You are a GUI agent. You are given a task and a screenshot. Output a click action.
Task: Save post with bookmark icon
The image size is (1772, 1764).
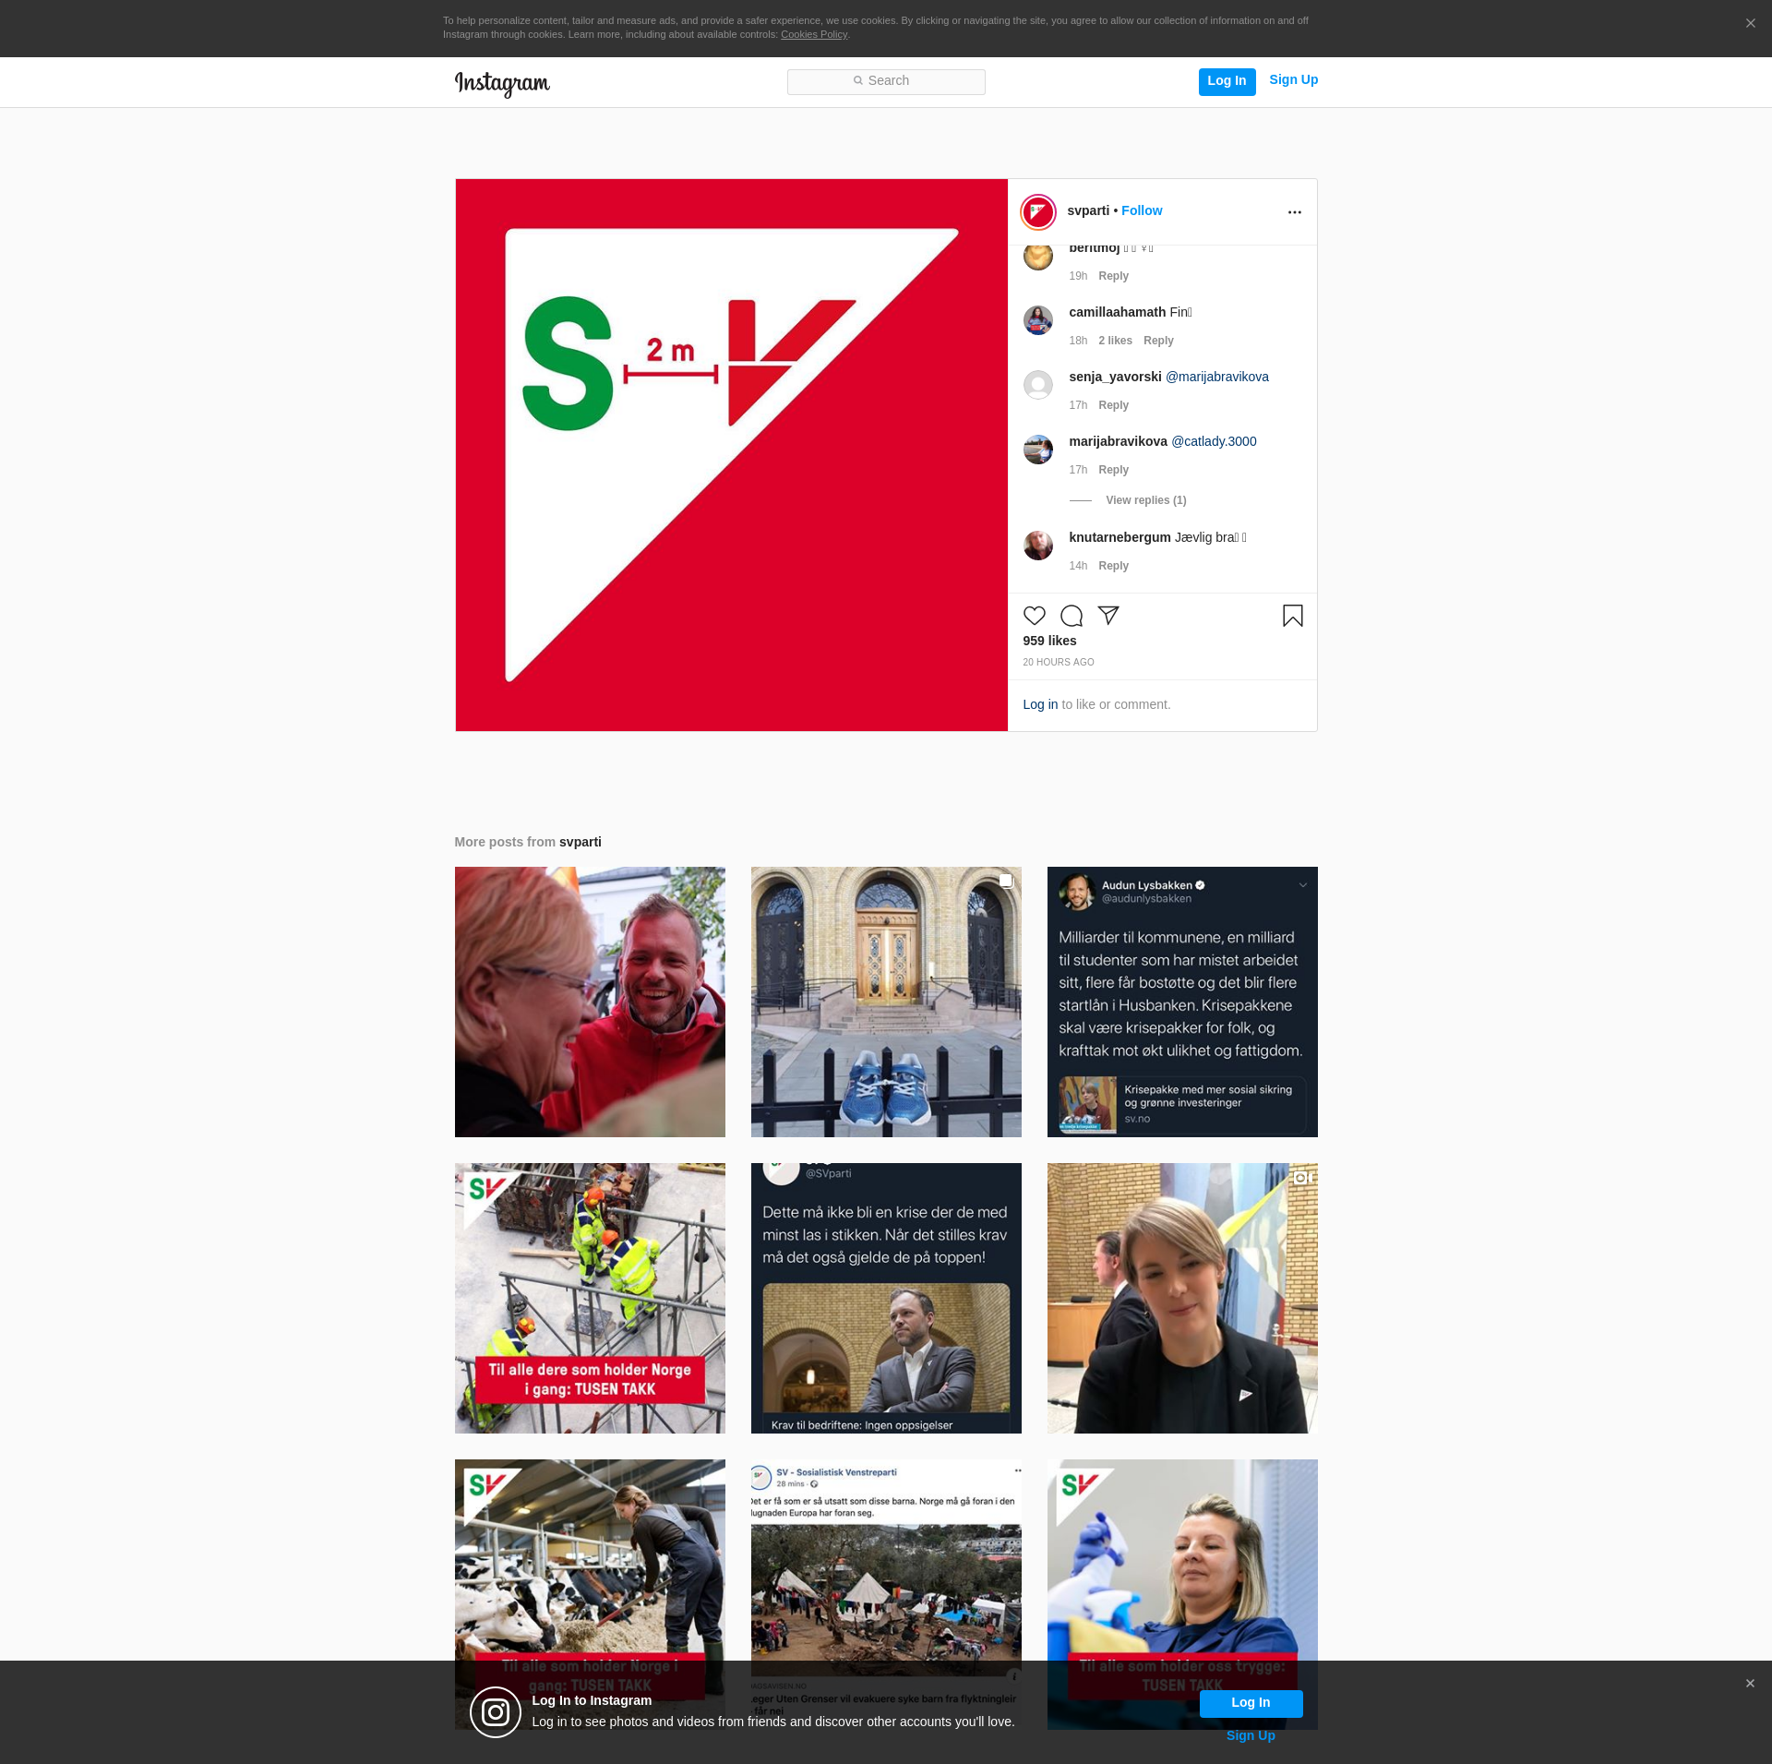[1293, 616]
